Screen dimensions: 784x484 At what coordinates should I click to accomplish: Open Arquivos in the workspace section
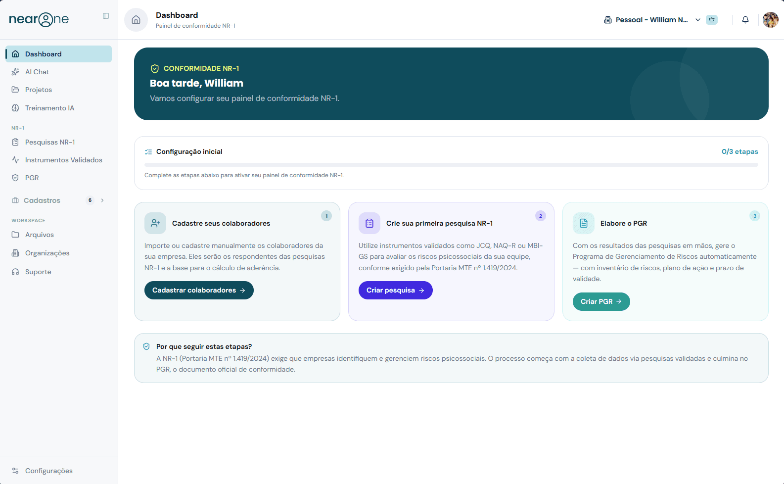58,235
